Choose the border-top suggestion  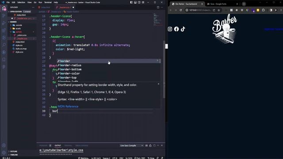[x=109, y=78]
